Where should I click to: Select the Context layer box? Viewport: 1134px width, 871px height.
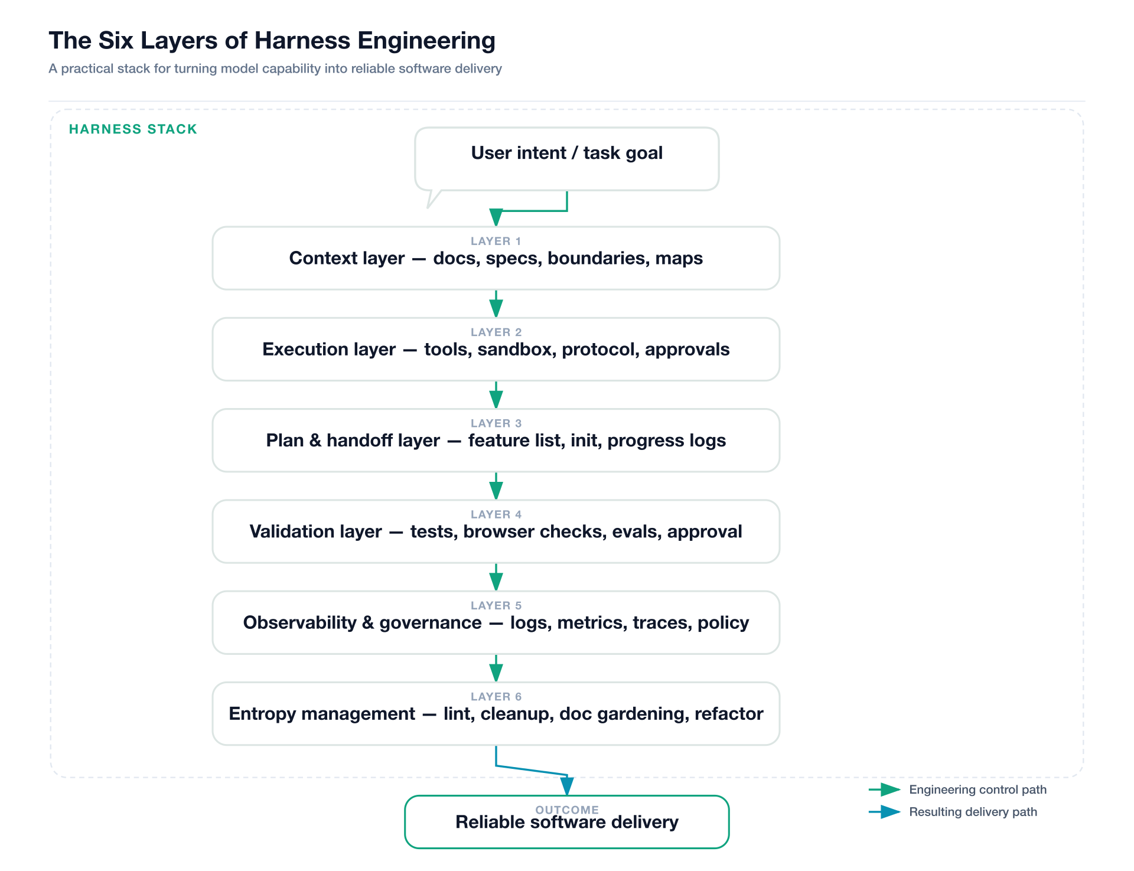pos(496,259)
